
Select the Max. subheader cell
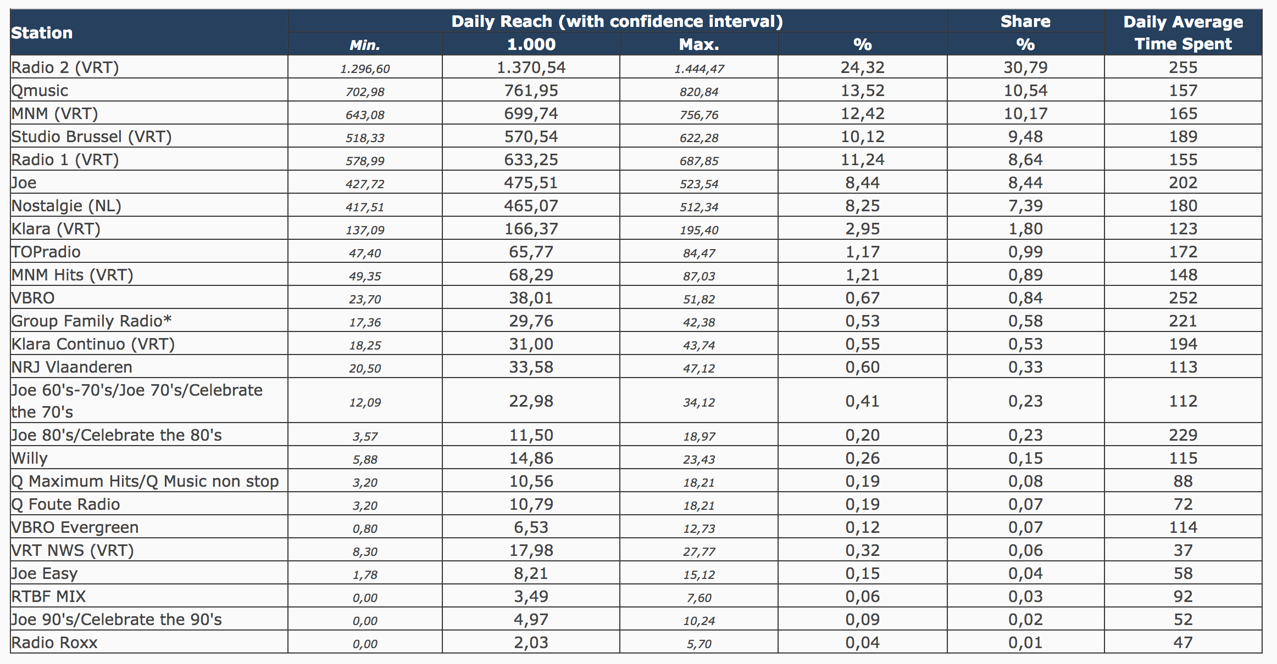(x=698, y=44)
